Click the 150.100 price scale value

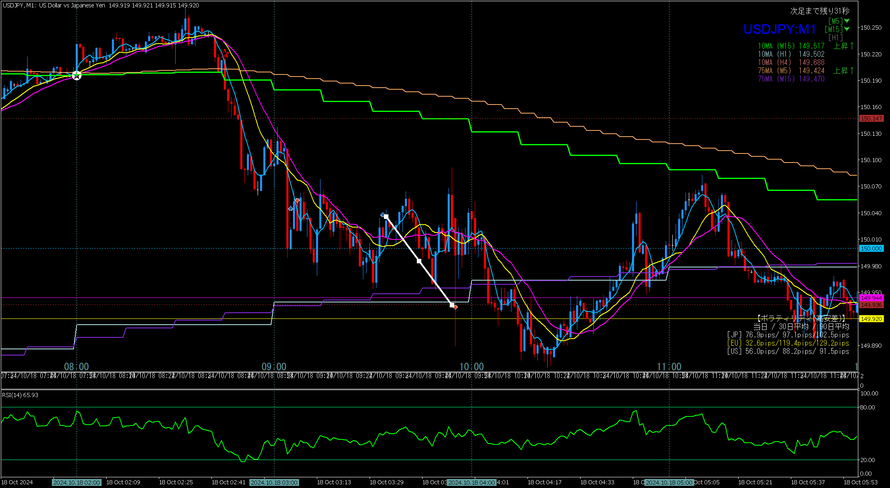pos(871,160)
